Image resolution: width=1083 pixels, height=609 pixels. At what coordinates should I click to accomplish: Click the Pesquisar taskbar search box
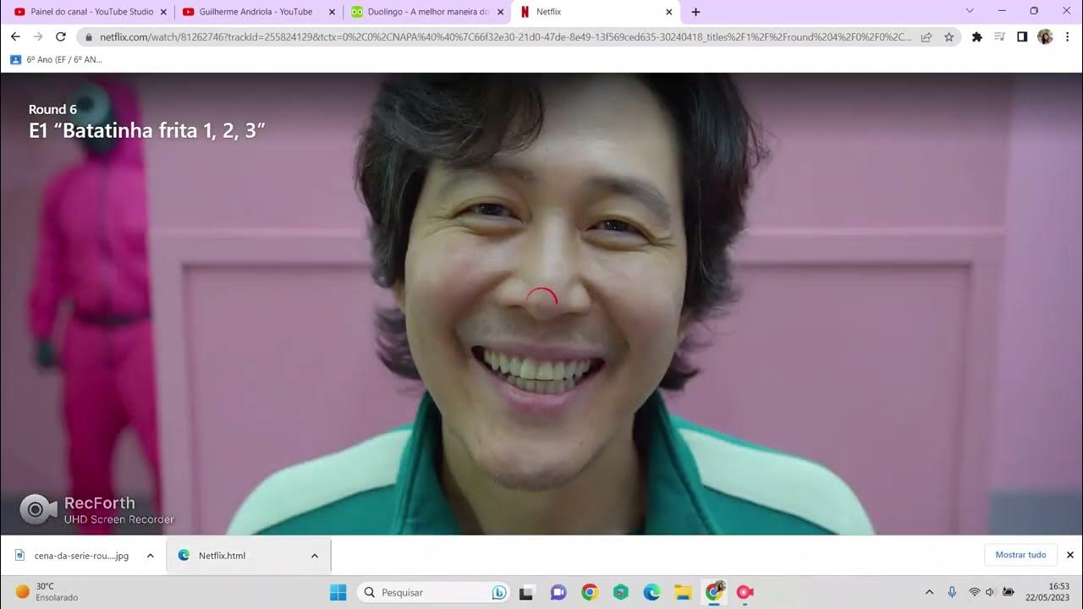coord(434,592)
